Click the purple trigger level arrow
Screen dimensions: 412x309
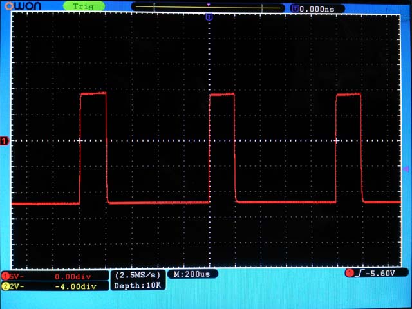pos(406,169)
